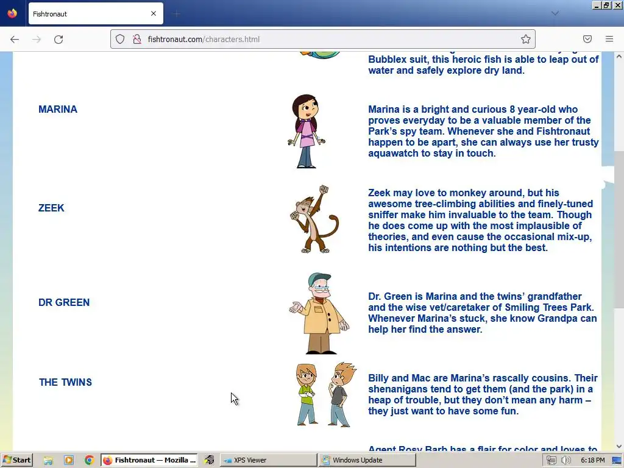Open the Firefox hamburger menu
Screen dimensions: 624x468
[609, 39]
